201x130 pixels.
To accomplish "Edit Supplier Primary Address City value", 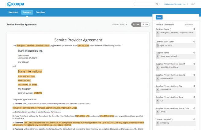I will pyautogui.click(x=177, y=90).
